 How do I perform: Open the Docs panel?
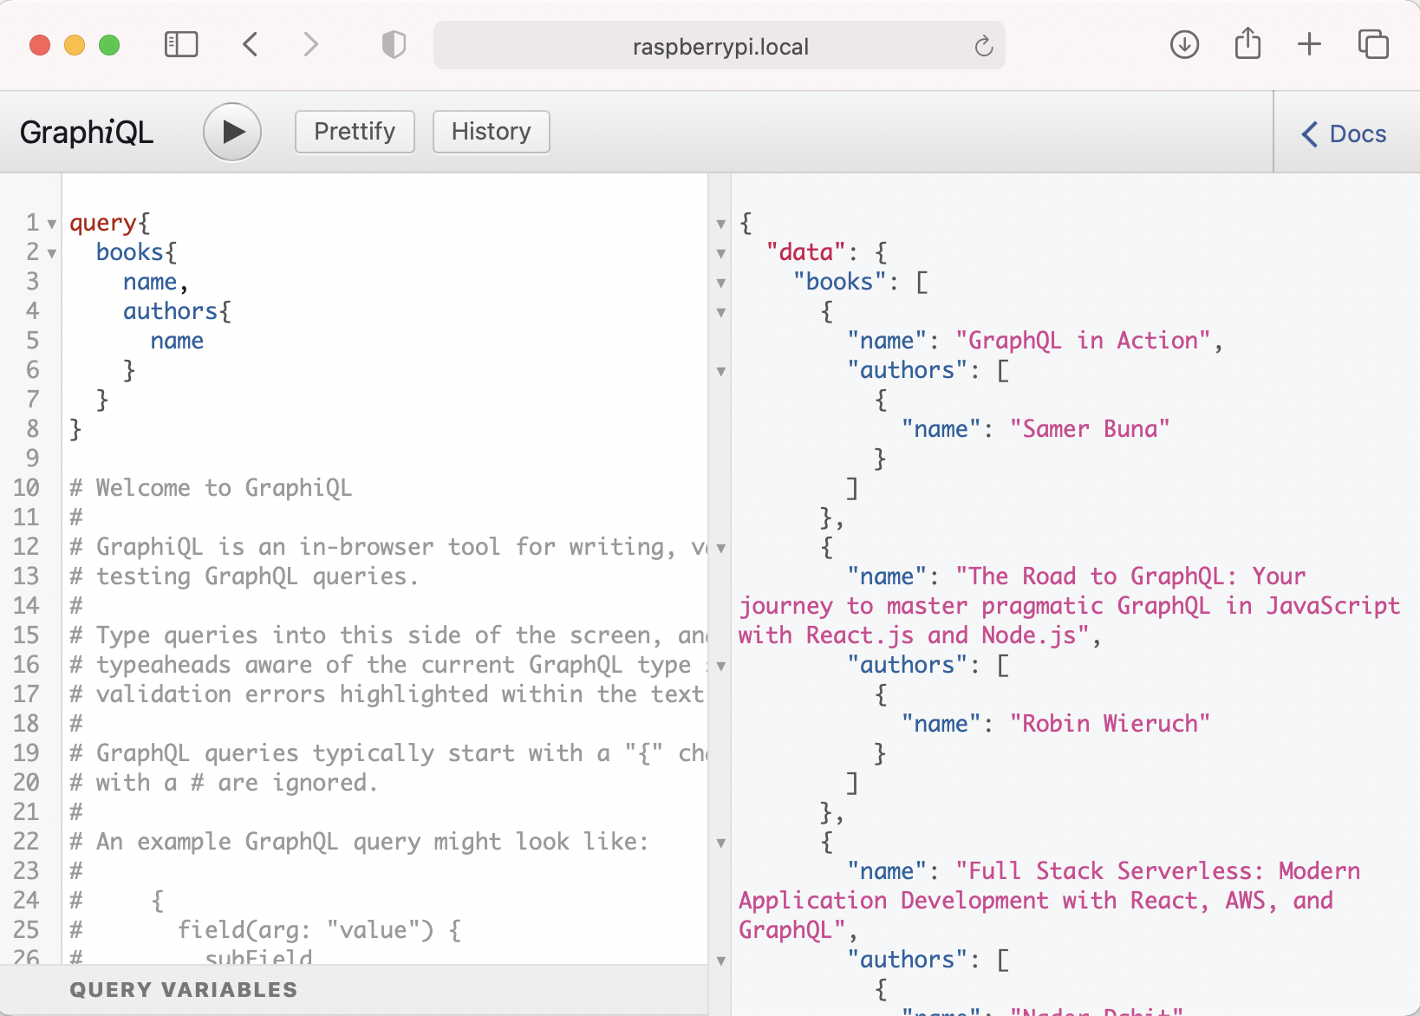click(1345, 134)
